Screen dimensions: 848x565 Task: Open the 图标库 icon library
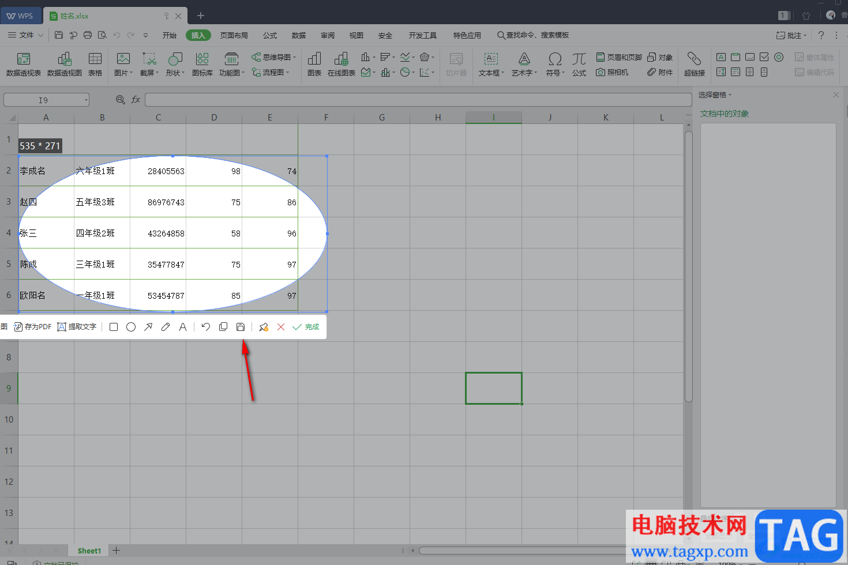[202, 65]
